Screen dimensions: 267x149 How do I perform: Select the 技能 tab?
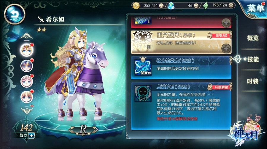(x=253, y=59)
